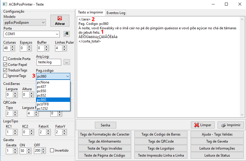Screen dimensions: 246x161
Task: Click the Senha button
Action: coord(105,125)
